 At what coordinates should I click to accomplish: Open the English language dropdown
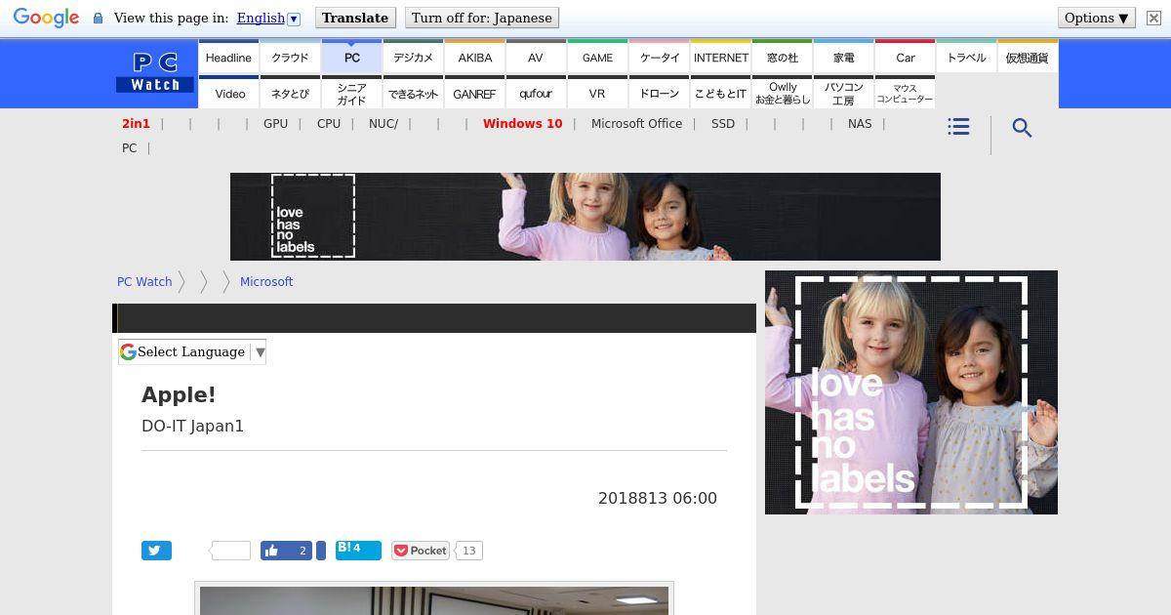[x=267, y=18]
